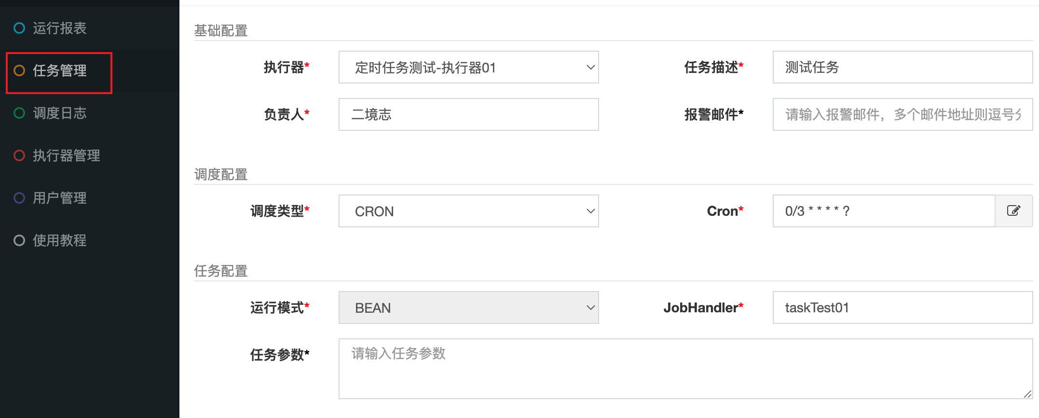Open the 调度类型 CRON dropdown
Screen dimensions: 1039x418
coord(468,211)
